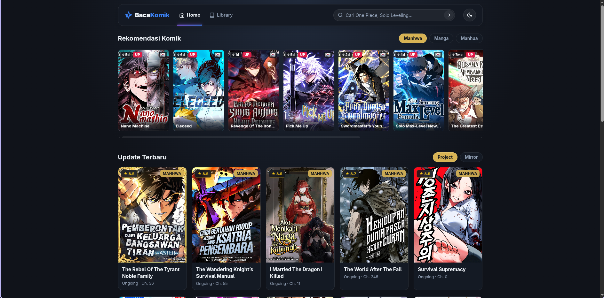The image size is (604, 298).
Task: Switch recommendations to Manhua
Action: pyautogui.click(x=469, y=38)
